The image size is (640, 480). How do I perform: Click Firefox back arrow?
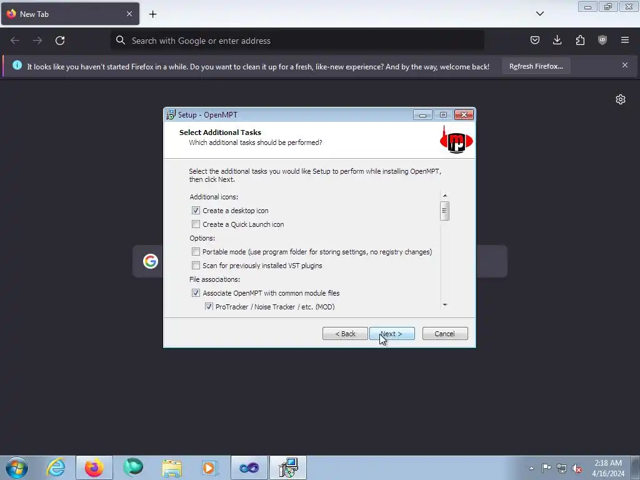tap(15, 41)
